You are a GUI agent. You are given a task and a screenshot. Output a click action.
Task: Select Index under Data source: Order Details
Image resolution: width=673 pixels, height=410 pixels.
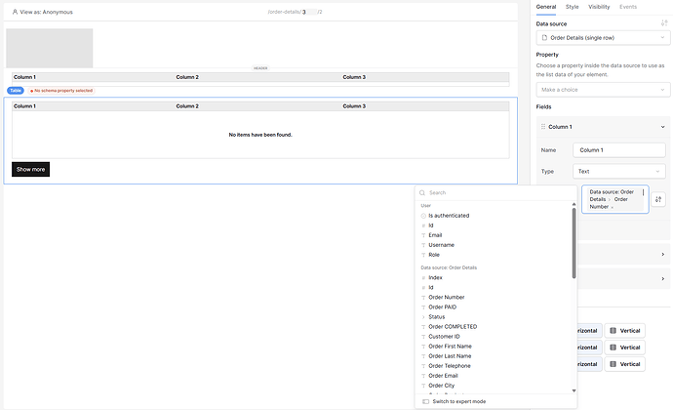pos(435,277)
